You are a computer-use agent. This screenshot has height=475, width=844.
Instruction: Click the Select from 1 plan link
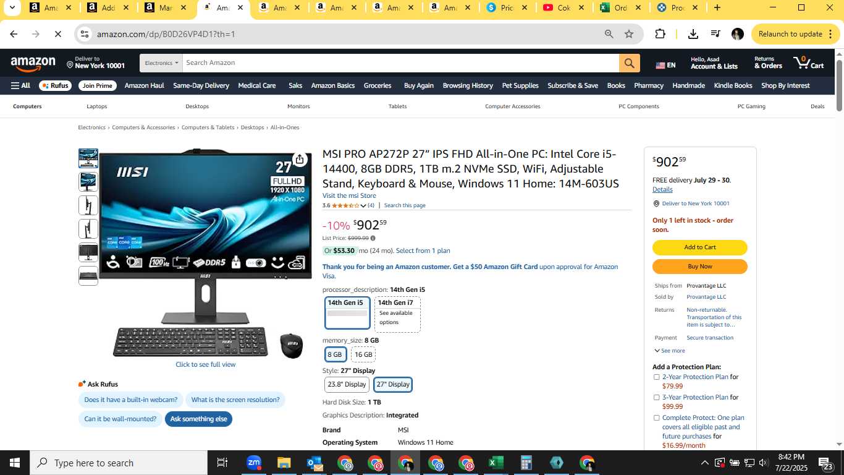tap(423, 251)
